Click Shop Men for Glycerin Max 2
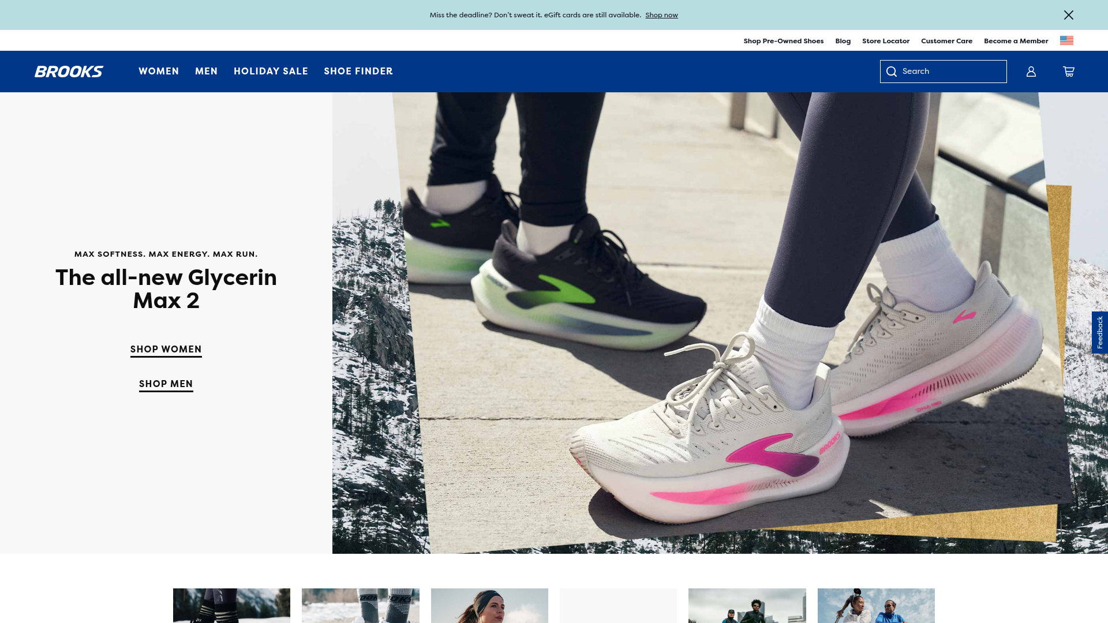1108x623 pixels. 166,384
